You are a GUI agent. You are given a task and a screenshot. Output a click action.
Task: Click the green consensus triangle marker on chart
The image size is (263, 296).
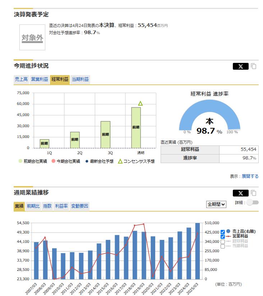(140, 103)
